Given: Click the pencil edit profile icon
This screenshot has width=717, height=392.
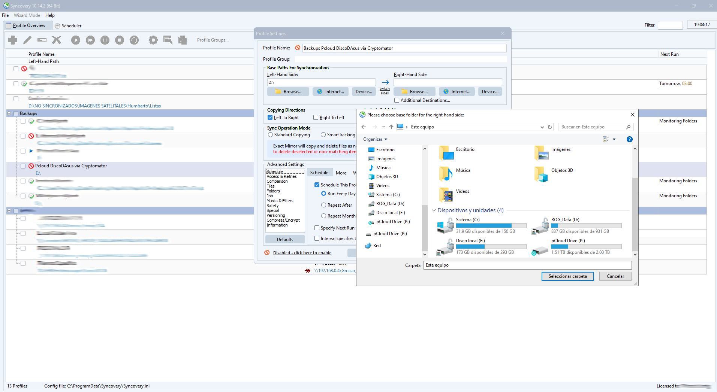Looking at the screenshot, I should [27, 40].
